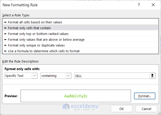Click the dropdown arrow beside containing
This screenshot has height=115, width=161.
(68, 76)
